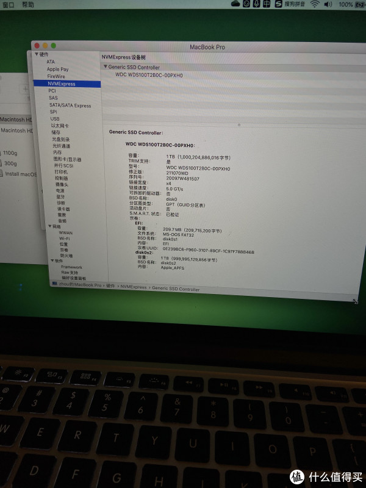Select SATA/SATA Express in the sidebar
Viewport: 366px width, 488px height.
(x=70, y=106)
